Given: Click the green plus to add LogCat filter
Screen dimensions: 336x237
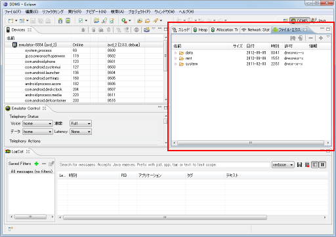Looking at the screenshot, I should pos(37,164).
